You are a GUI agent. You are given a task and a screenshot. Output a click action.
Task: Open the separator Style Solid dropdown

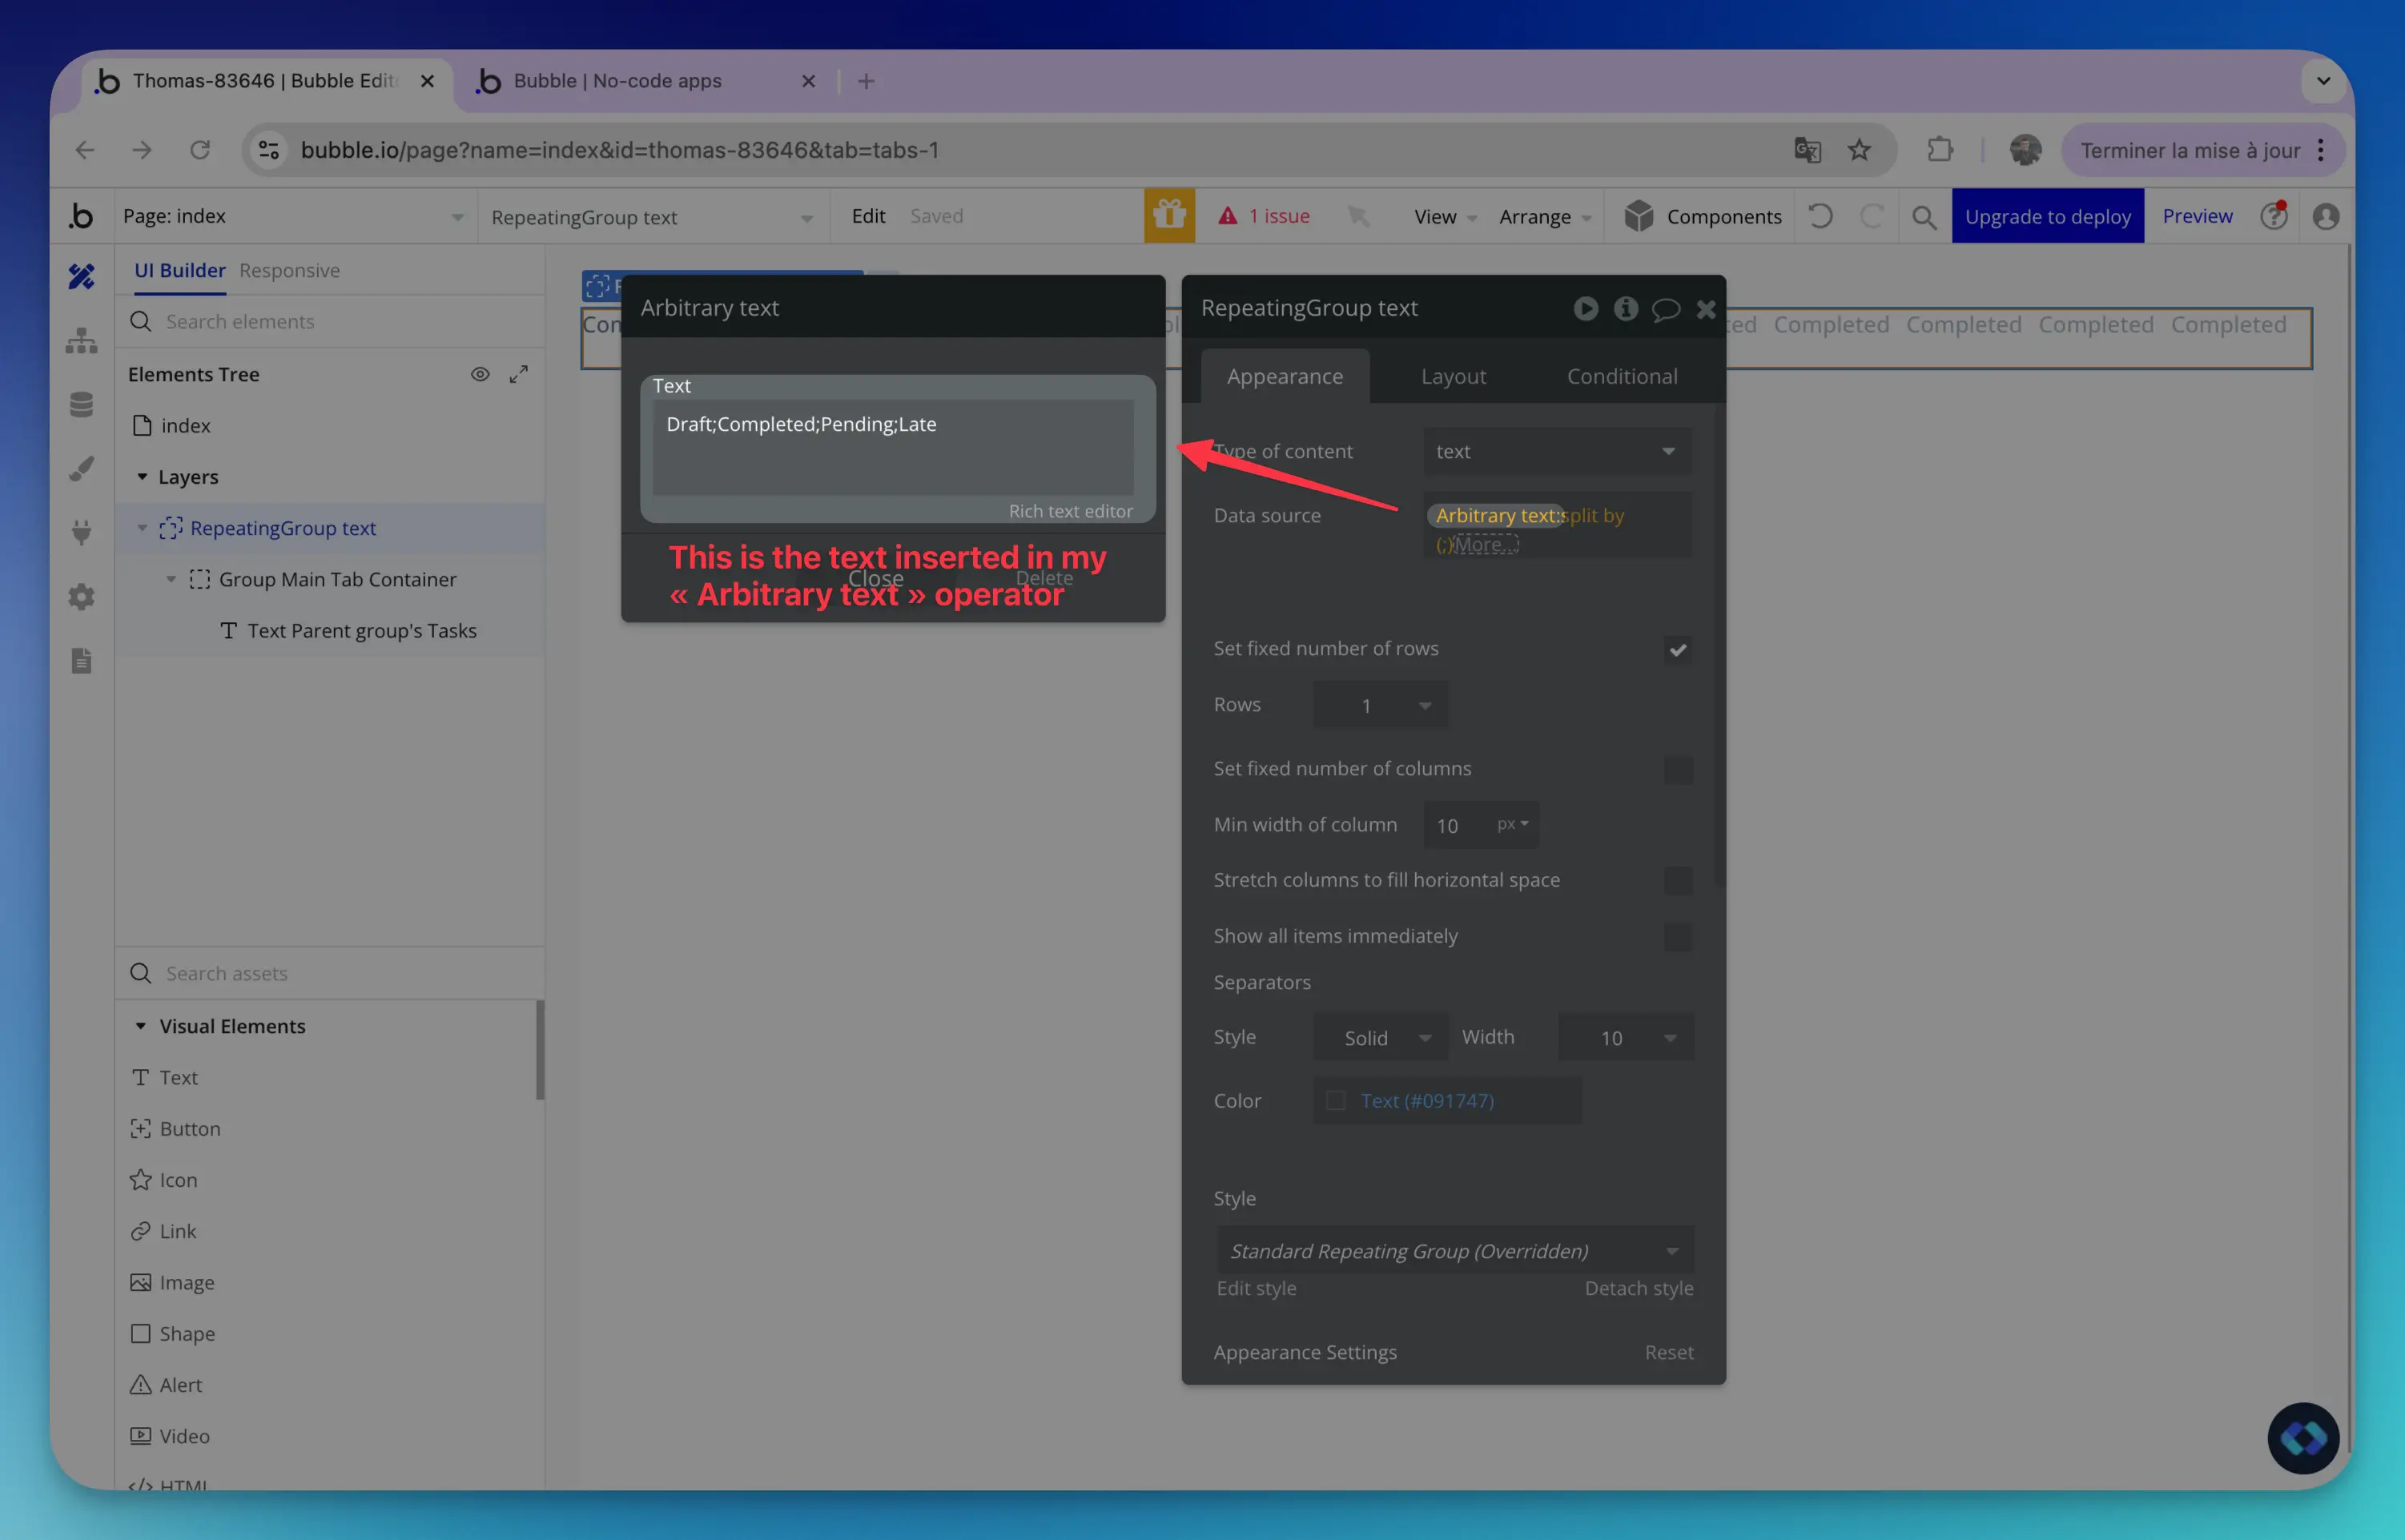(x=1379, y=1038)
